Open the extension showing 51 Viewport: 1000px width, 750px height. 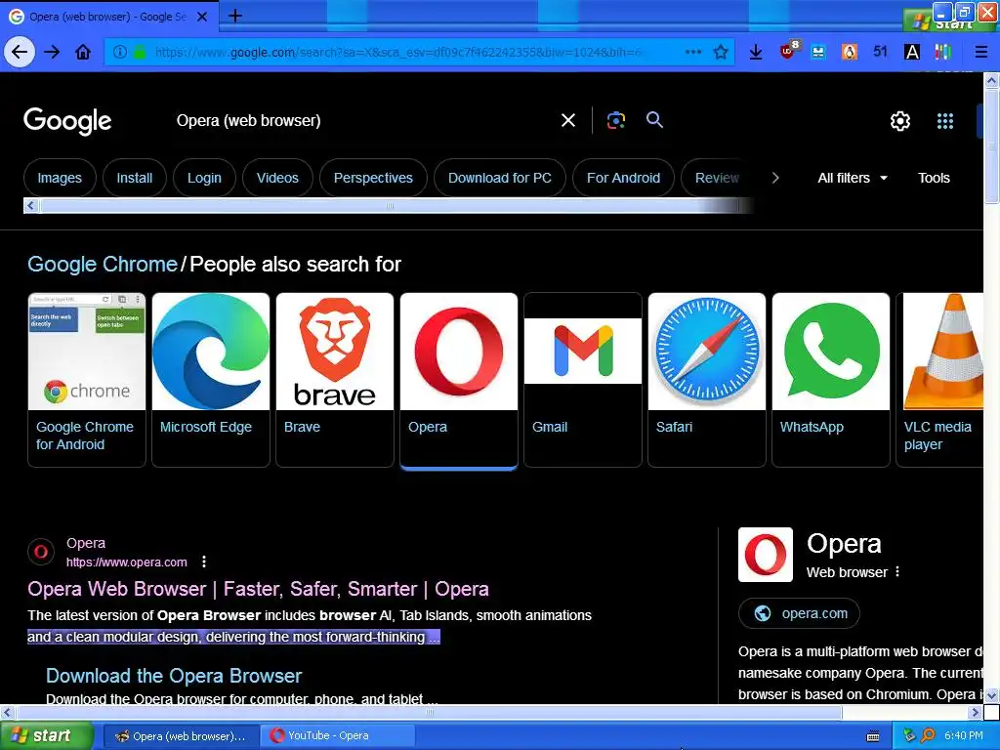tap(880, 52)
